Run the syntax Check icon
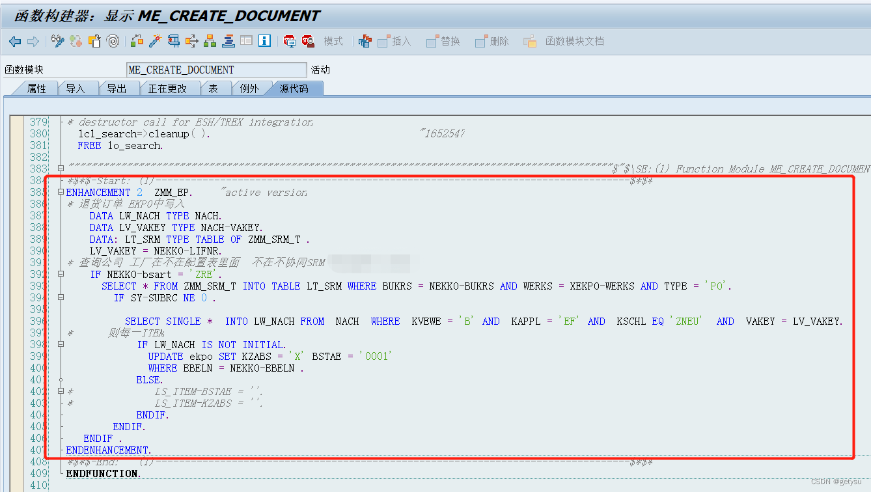This screenshot has height=492, width=871. point(137,41)
